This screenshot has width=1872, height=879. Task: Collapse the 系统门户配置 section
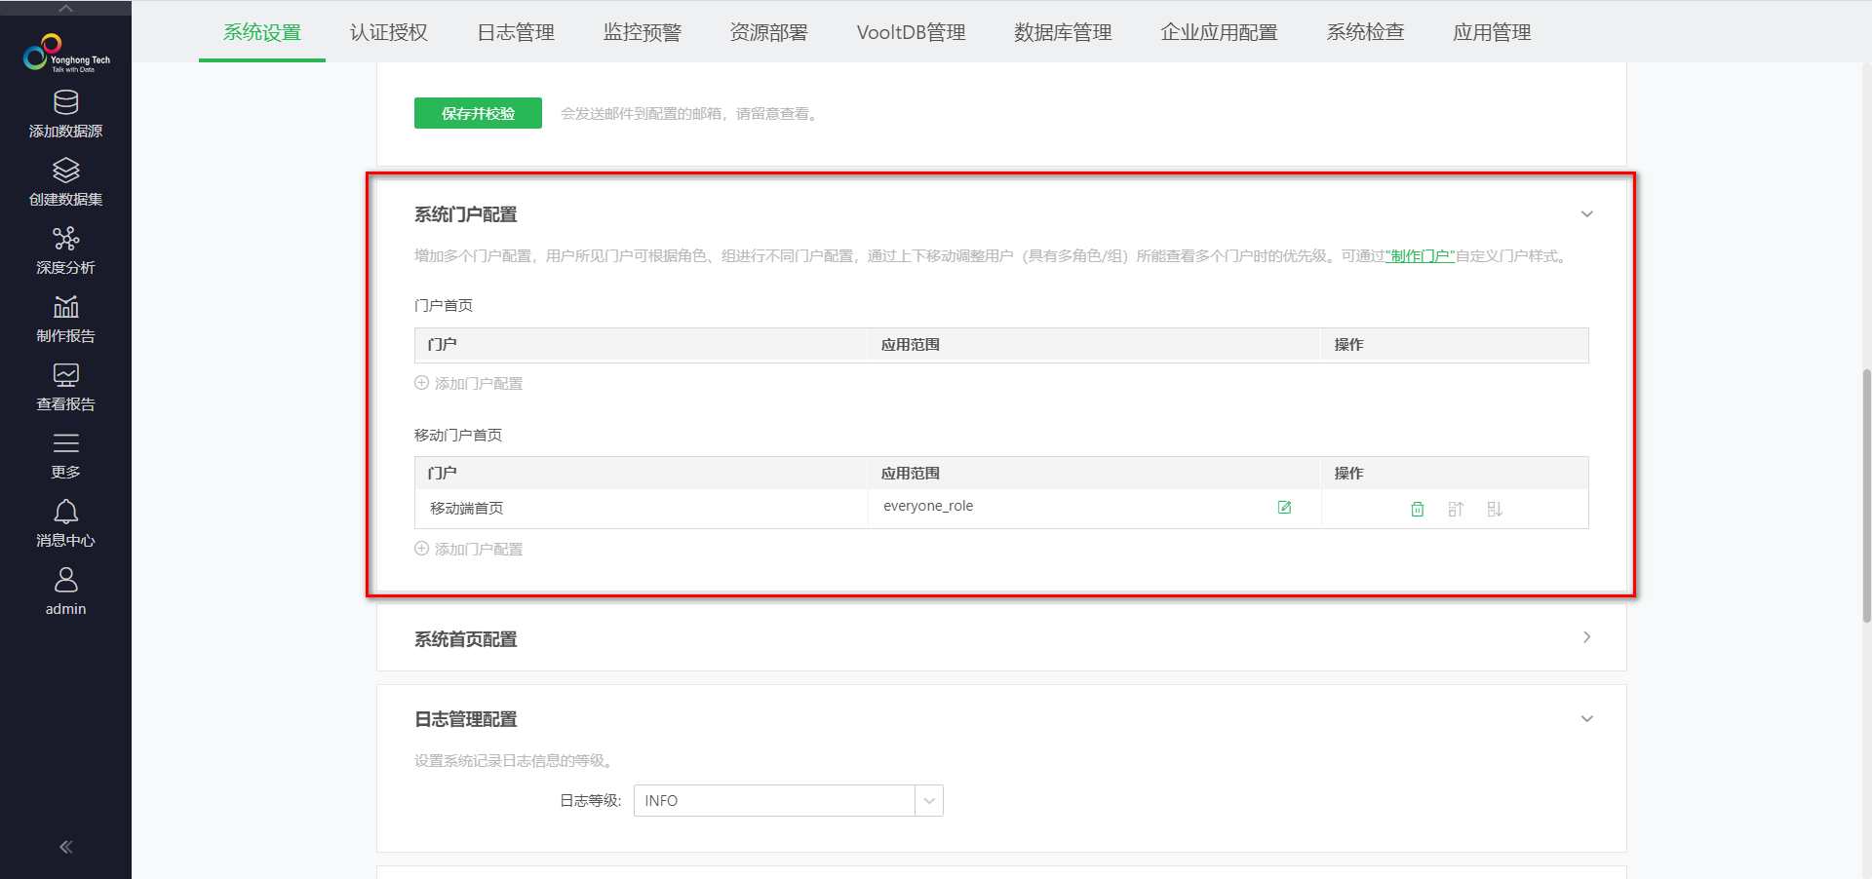click(1586, 214)
